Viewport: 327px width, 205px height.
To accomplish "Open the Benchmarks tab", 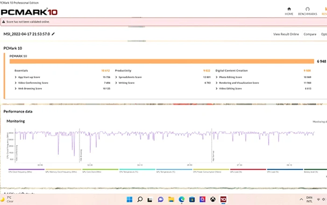I will coord(307,11).
